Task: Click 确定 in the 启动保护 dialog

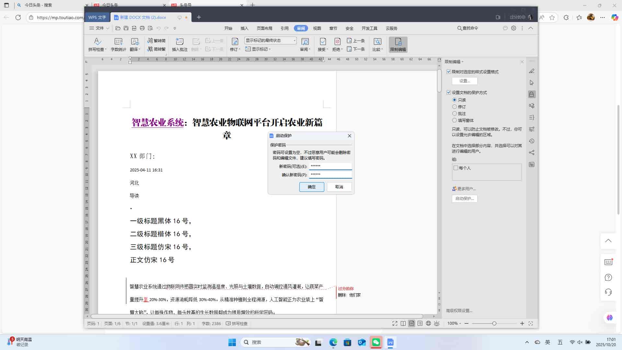Action: click(x=312, y=187)
